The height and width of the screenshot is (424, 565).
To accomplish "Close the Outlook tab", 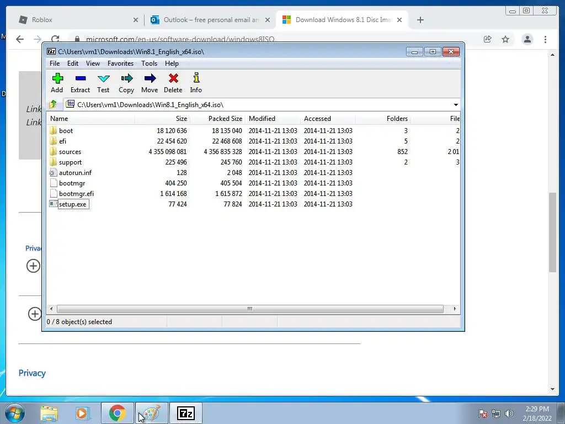I will (x=268, y=20).
